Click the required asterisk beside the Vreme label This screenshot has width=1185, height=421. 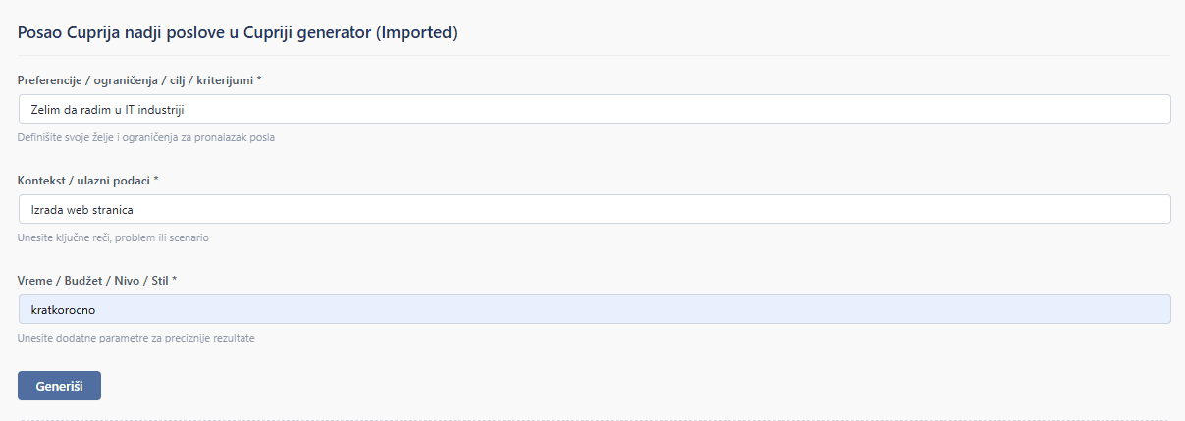175,280
